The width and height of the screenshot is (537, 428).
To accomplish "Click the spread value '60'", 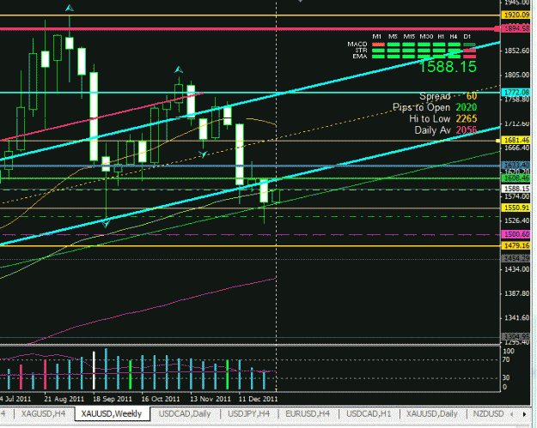I will 472,96.
